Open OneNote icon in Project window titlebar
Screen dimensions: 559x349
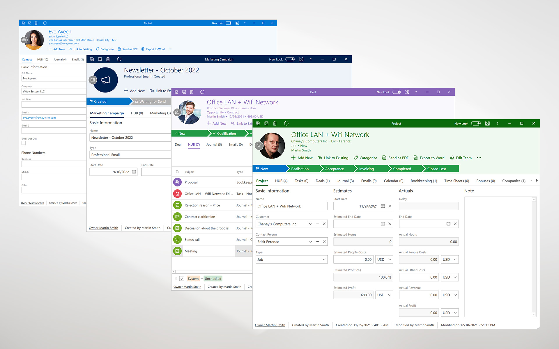(x=487, y=123)
